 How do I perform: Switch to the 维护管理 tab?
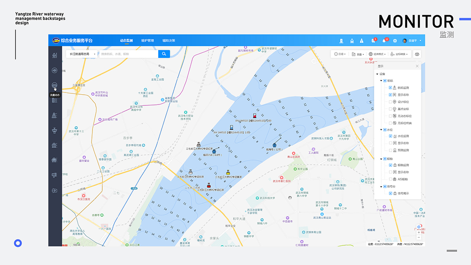point(148,40)
